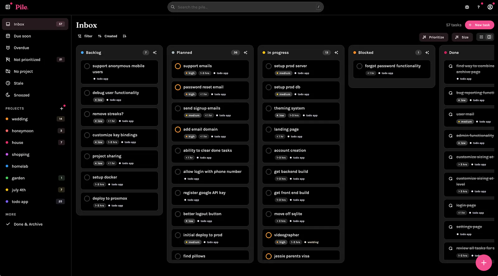
Task: Open Overdue in sidebar
Action: pyautogui.click(x=35, y=48)
